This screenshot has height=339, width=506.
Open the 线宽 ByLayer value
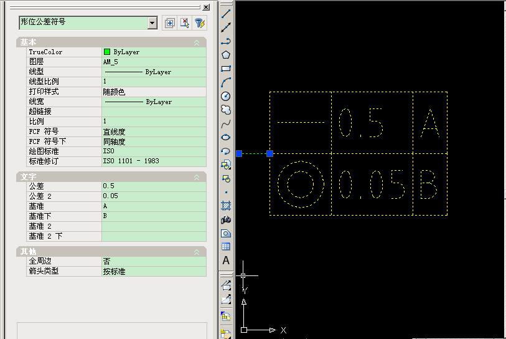point(154,102)
